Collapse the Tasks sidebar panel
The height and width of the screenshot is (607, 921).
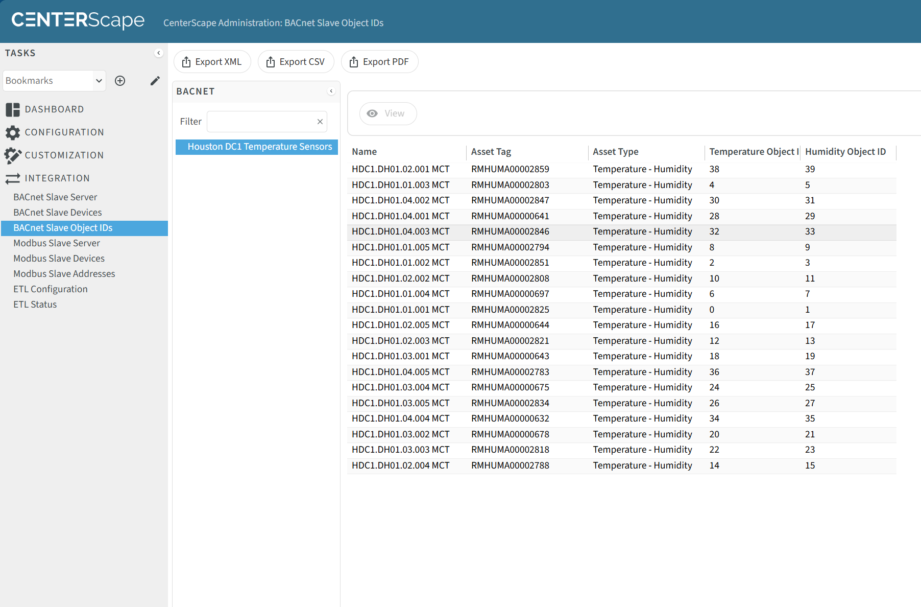[x=159, y=53]
